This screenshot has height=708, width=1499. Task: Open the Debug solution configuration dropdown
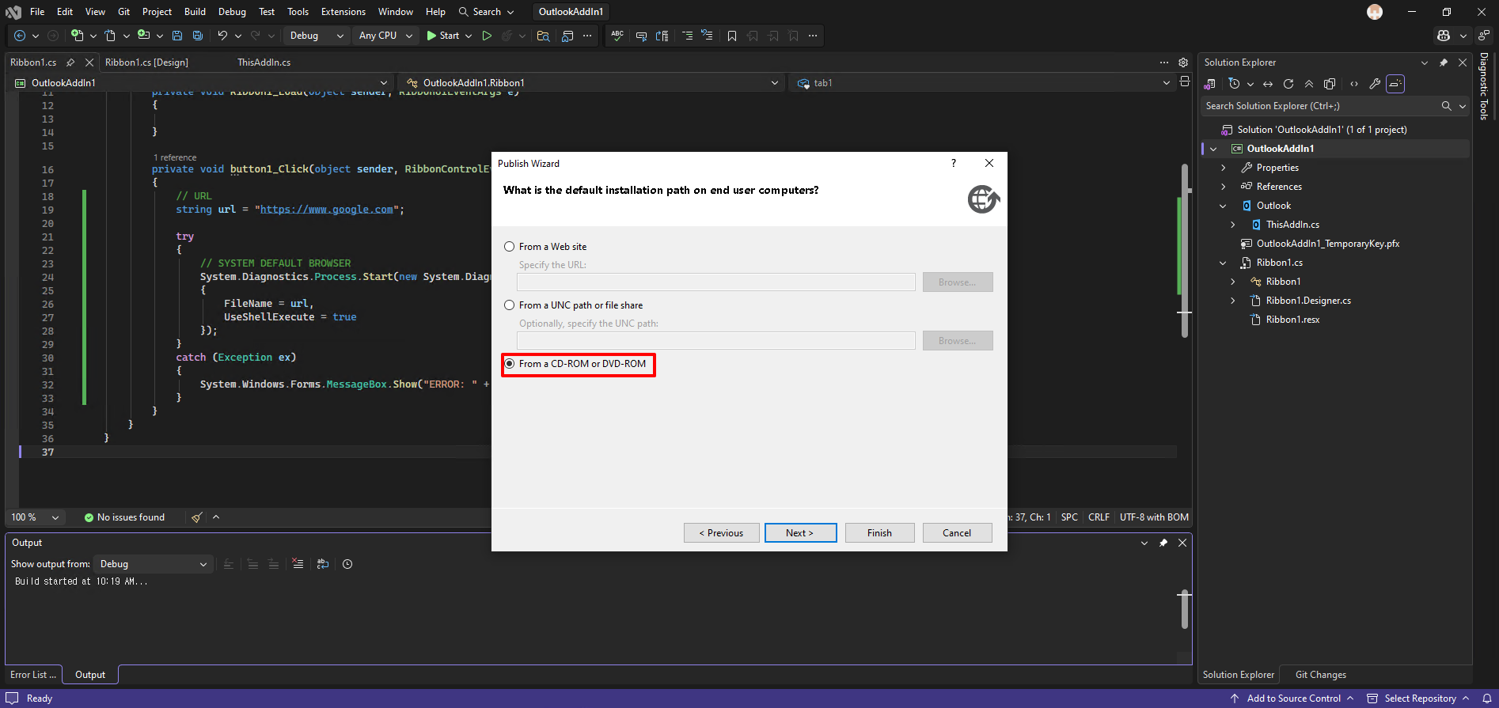(317, 36)
